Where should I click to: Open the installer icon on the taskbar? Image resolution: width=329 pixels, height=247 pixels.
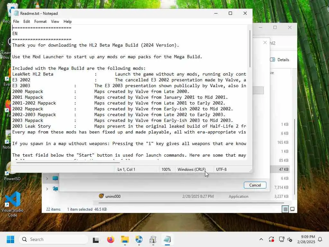153,239
